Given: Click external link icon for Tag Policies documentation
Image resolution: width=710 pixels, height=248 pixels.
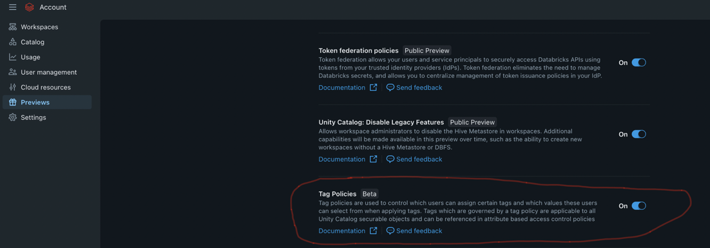Looking at the screenshot, I should point(373,231).
